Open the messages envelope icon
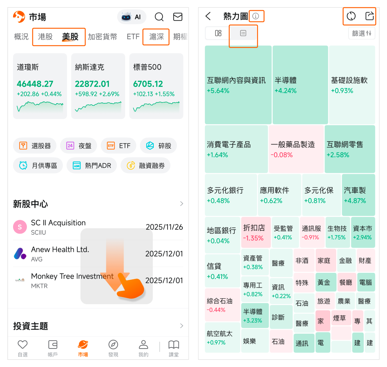387x367 pixels. click(178, 17)
